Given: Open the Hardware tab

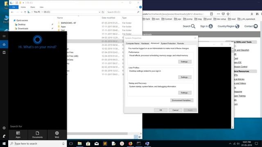Looking at the screenshot, I should tap(145, 43).
